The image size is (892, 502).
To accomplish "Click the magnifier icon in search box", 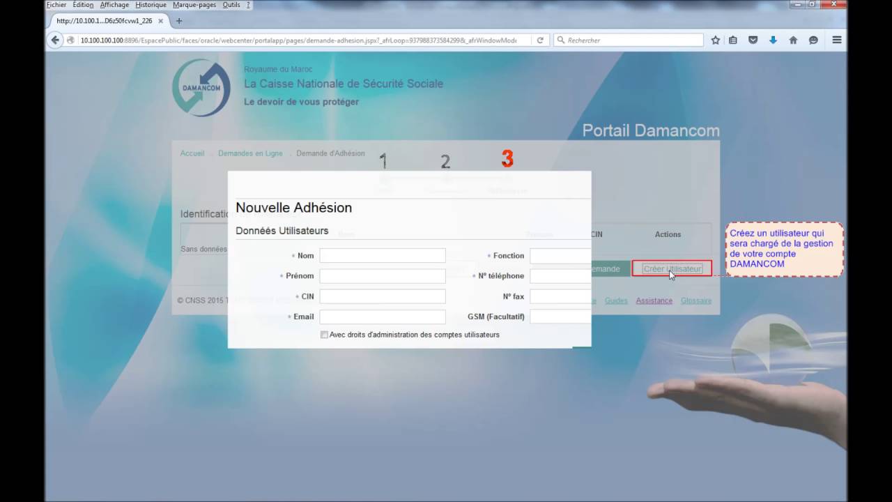I will click(x=560, y=40).
